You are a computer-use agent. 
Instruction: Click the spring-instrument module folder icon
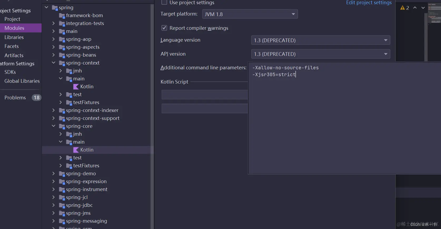click(x=62, y=189)
